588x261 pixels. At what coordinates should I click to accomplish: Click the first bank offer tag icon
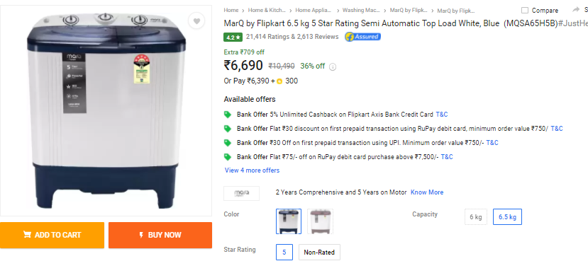(x=227, y=115)
